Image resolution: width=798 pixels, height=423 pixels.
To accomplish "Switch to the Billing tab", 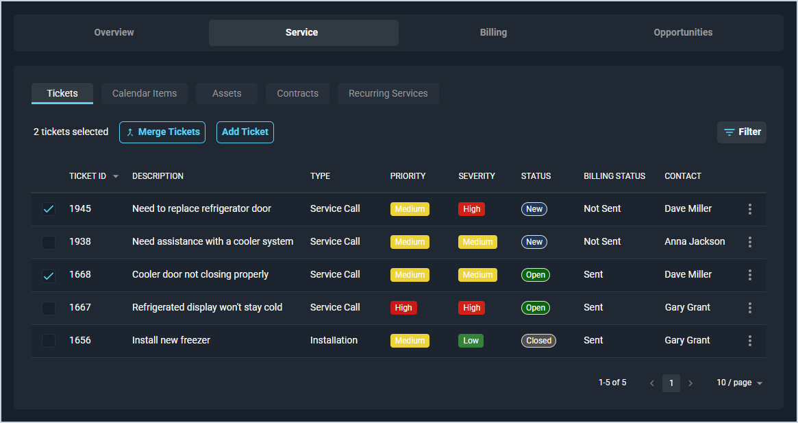I will pos(493,33).
